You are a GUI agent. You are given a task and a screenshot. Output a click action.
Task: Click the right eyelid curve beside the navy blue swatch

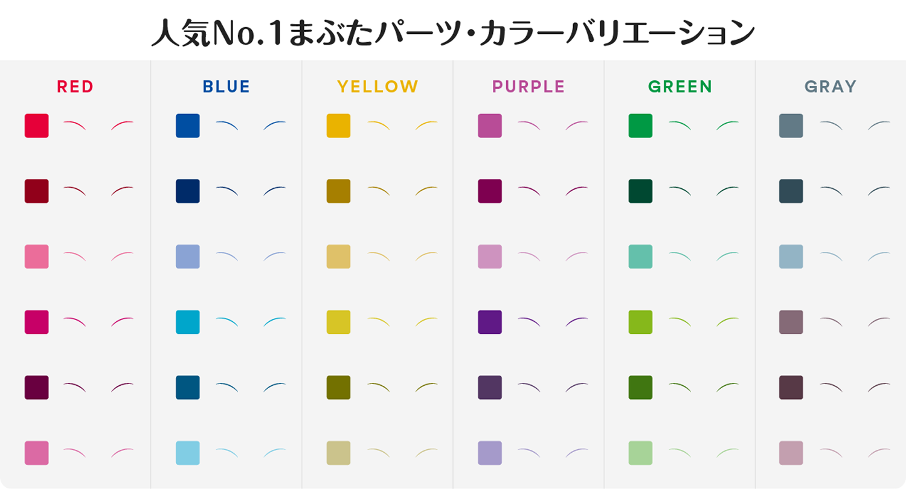tap(275, 191)
